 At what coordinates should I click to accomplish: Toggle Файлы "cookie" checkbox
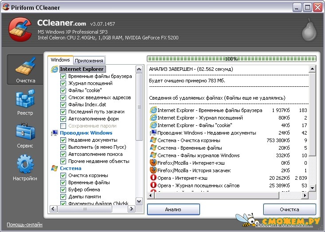click(x=63, y=90)
